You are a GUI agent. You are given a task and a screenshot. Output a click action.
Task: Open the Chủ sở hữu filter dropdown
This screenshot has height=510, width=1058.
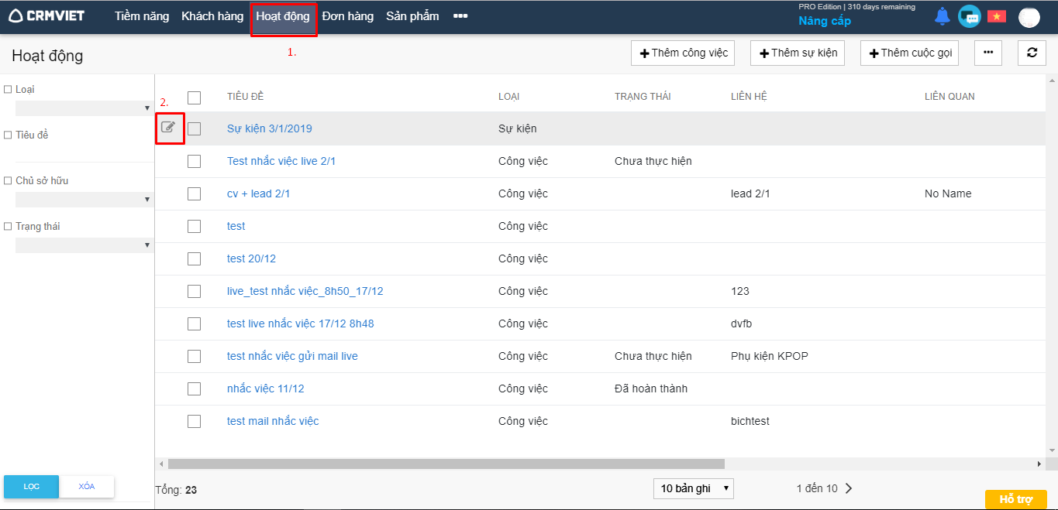pos(83,200)
